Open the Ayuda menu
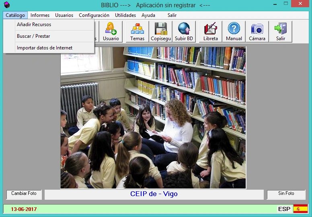The image size is (312, 217). click(x=148, y=15)
